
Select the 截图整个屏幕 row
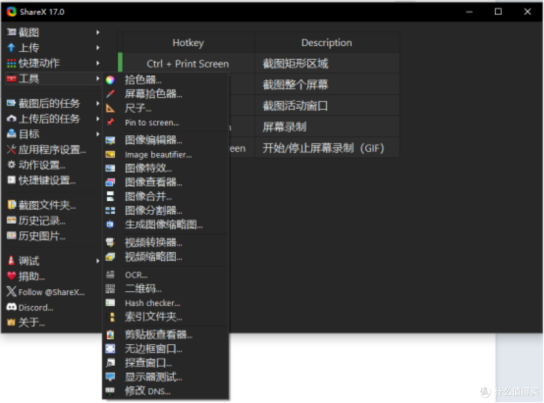point(327,85)
